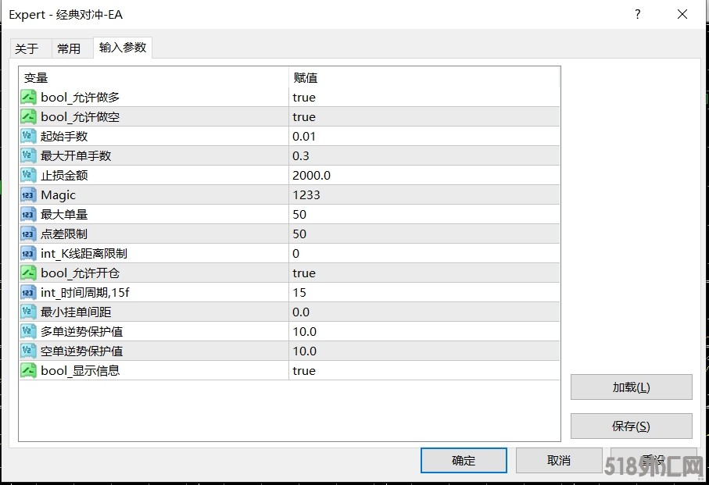Click the icon beside bool_允许做空
The height and width of the screenshot is (485, 709).
tap(28, 116)
